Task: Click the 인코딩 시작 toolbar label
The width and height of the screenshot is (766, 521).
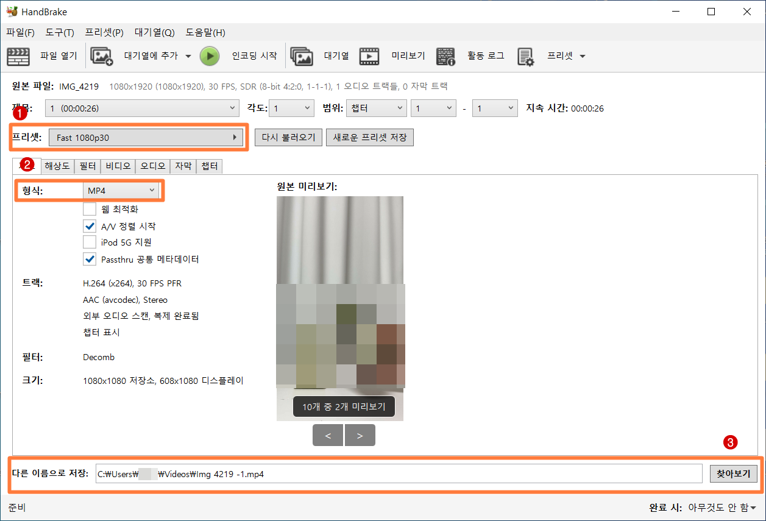Action: (254, 56)
